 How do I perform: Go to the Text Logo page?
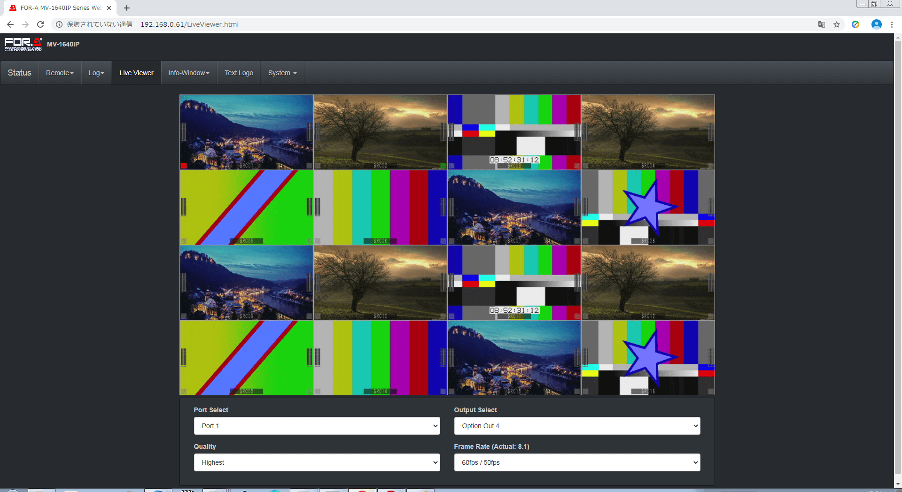(239, 73)
